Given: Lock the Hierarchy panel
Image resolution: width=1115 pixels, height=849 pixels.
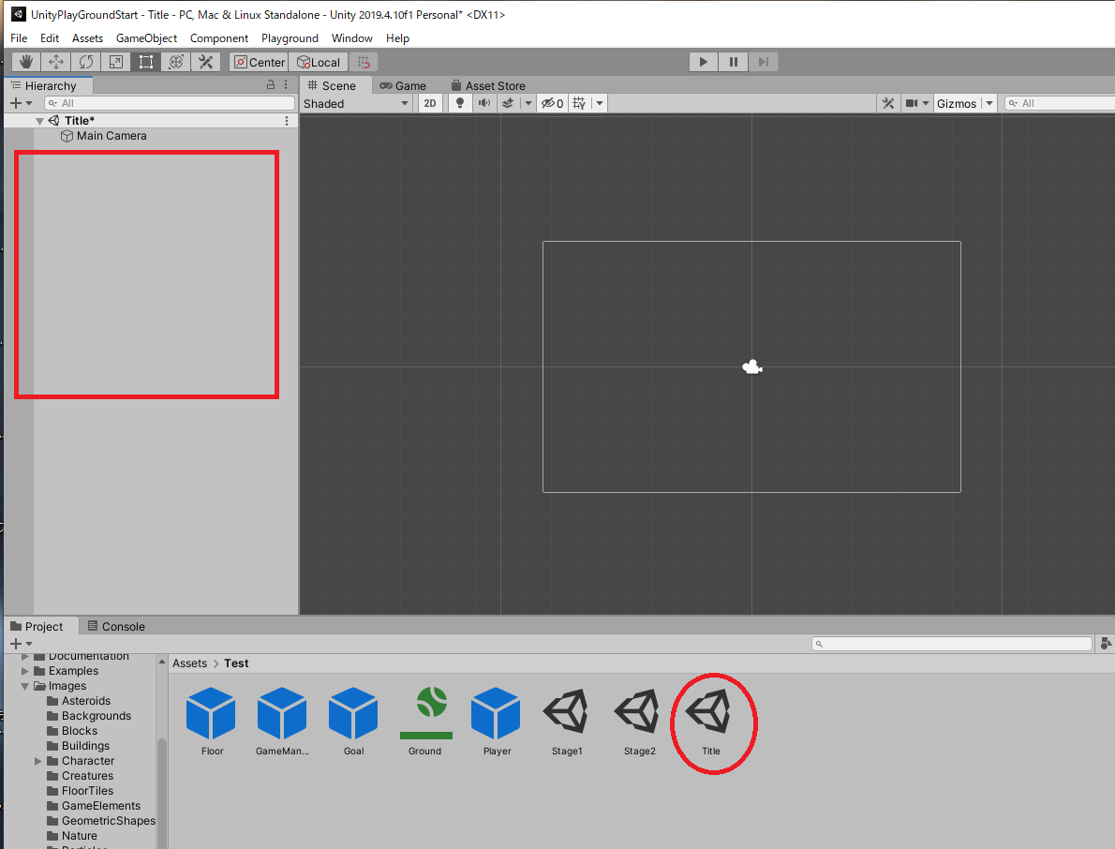Looking at the screenshot, I should pyautogui.click(x=270, y=84).
